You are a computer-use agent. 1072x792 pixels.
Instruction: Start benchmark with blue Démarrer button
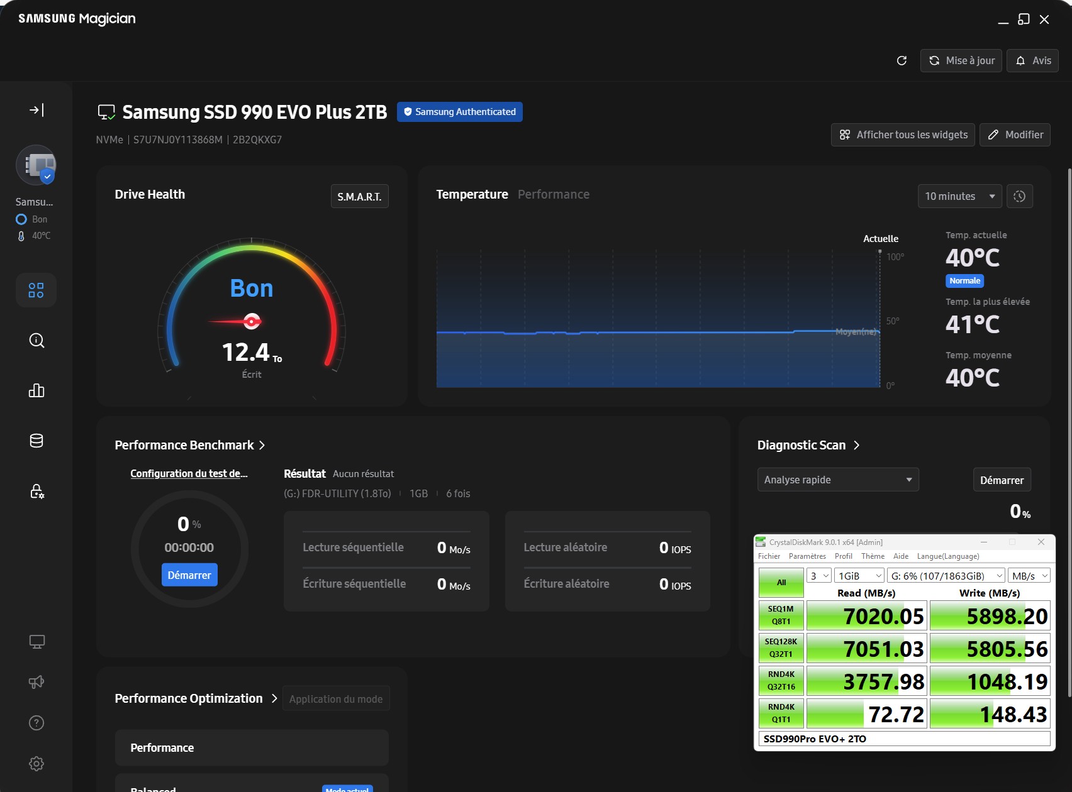coord(189,575)
